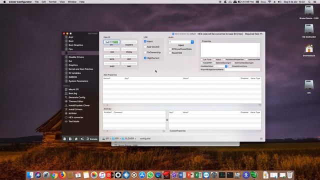
Task: Open the HEX converter tool
Action: pyautogui.click(x=75, y=117)
